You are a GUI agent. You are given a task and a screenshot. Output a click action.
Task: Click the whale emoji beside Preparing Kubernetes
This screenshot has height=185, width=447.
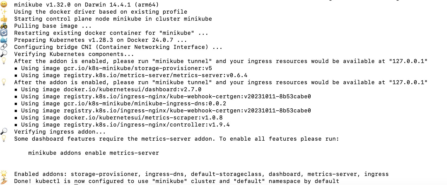click(4, 40)
